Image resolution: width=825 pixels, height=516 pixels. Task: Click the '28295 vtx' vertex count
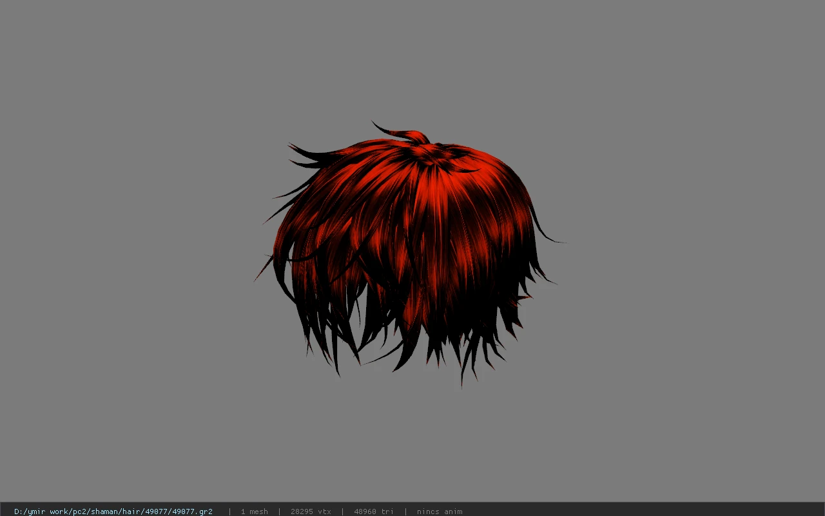coord(311,511)
